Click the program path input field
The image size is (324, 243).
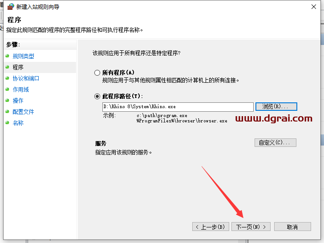tap(178, 107)
